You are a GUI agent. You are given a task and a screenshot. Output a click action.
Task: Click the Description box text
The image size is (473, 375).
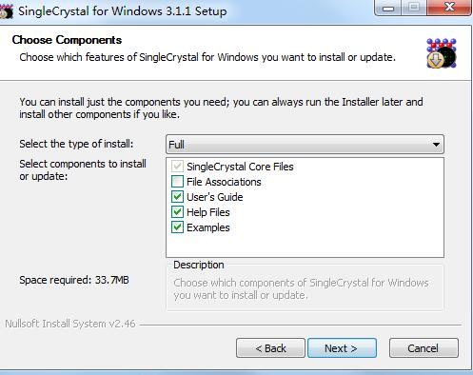(301, 288)
